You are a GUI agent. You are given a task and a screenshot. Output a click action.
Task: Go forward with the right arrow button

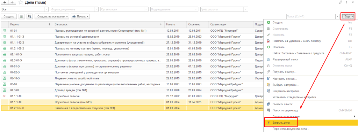tap(12, 2)
